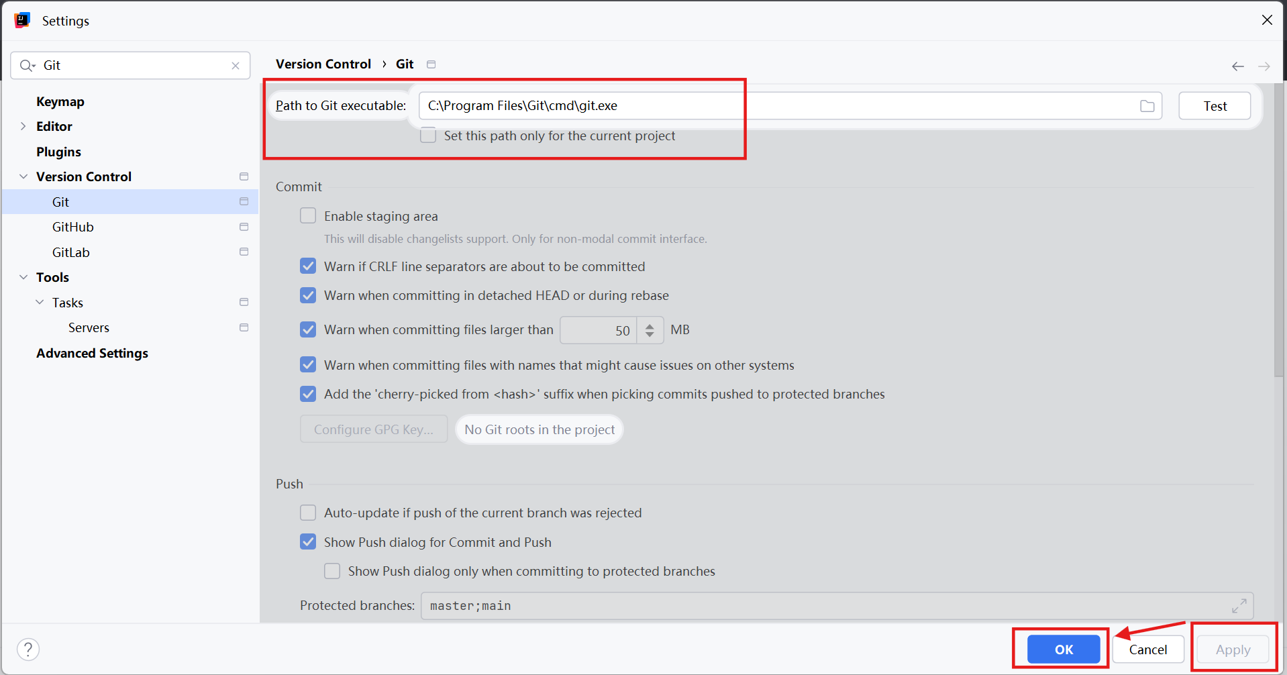
Task: Click project icon on GitLab row
Action: 244,252
